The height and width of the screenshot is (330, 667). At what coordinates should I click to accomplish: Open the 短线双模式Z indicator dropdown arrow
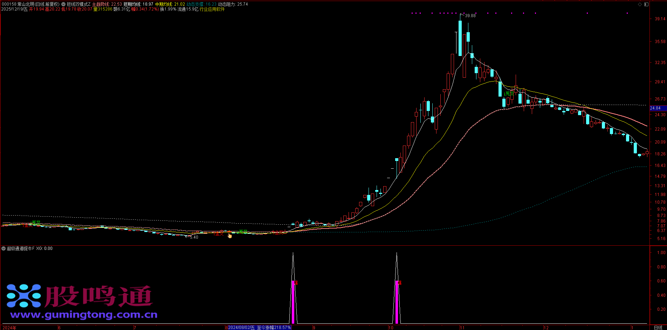pyautogui.click(x=63, y=4)
